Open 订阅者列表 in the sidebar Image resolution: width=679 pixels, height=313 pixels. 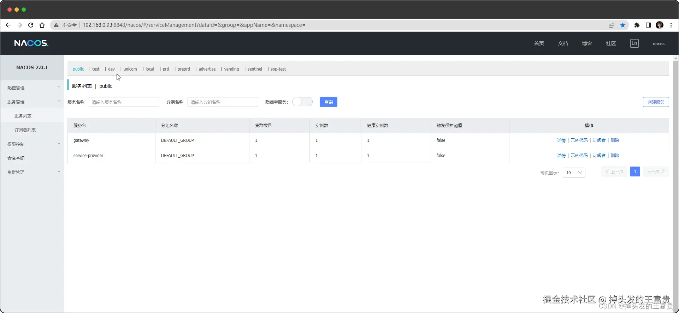pos(32,130)
